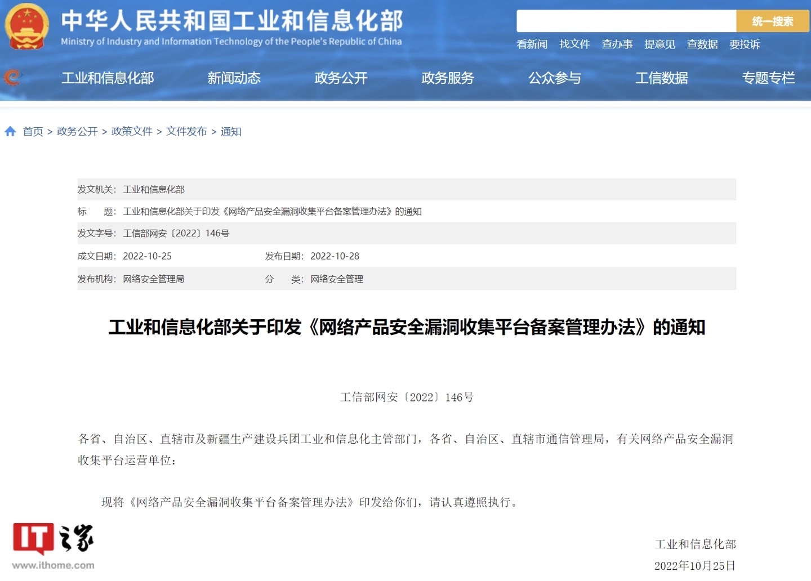The image size is (811, 581).
Task: Select 新闻动态 navigation menu item
Action: click(x=234, y=78)
